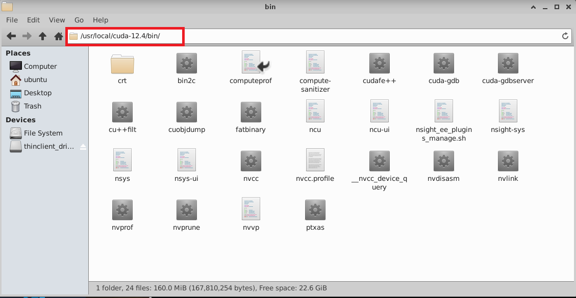The height and width of the screenshot is (298, 576).
Task: Go up to parent directory
Action: click(x=43, y=36)
